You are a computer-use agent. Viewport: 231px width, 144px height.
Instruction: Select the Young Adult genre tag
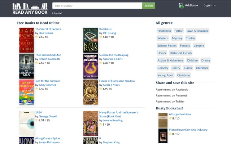(165, 75)
